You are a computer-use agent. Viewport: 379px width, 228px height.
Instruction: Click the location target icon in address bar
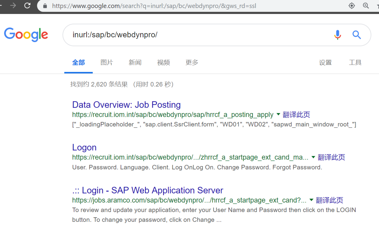point(352,5)
